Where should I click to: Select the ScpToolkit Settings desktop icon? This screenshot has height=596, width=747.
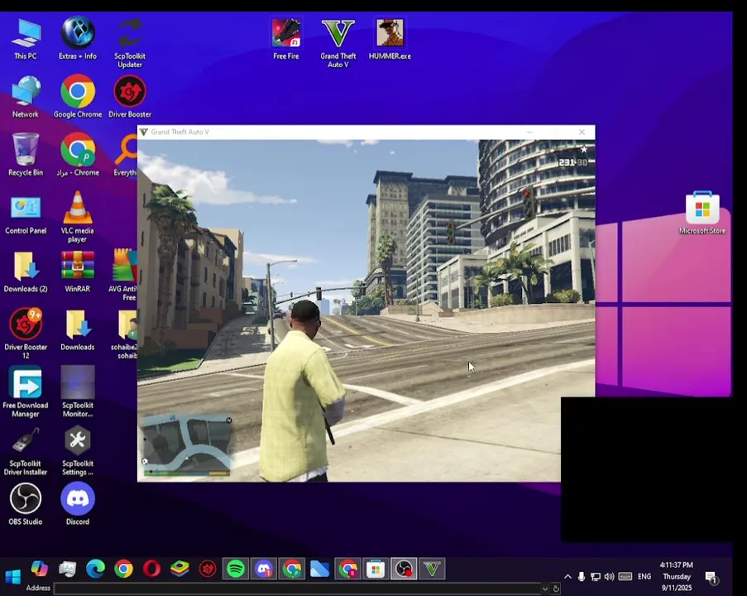(78, 451)
